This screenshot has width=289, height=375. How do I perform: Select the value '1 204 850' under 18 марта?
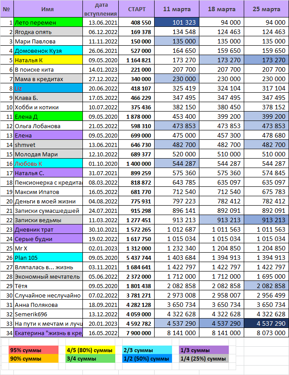pos(221,248)
